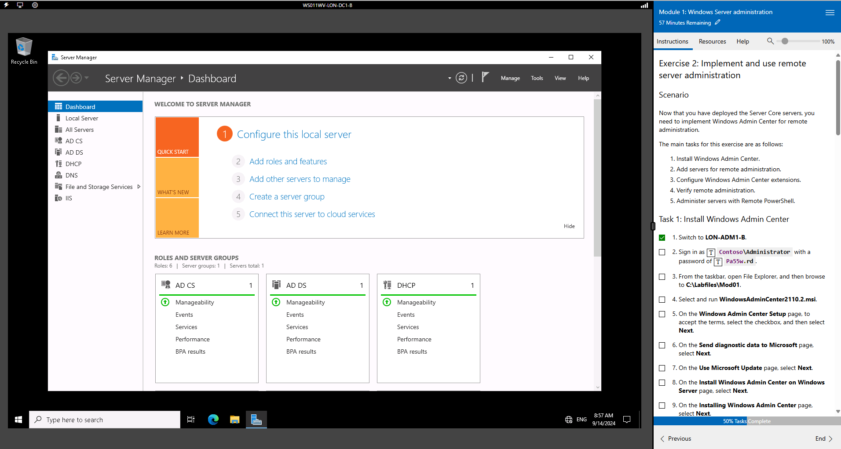Open the lab settings gear icon
Screen dimensions: 841x449
click(x=35, y=5)
